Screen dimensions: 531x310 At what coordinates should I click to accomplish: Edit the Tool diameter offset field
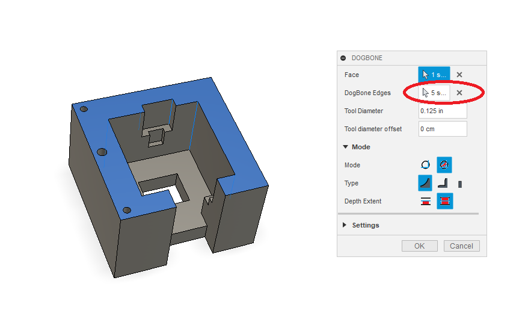point(443,129)
